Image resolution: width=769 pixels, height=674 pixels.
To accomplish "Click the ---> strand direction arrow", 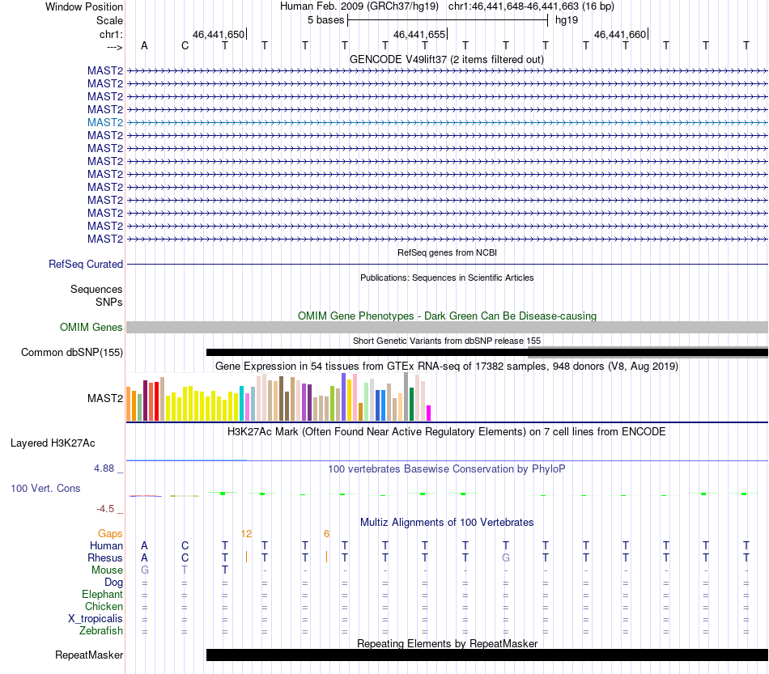I will coord(115,47).
